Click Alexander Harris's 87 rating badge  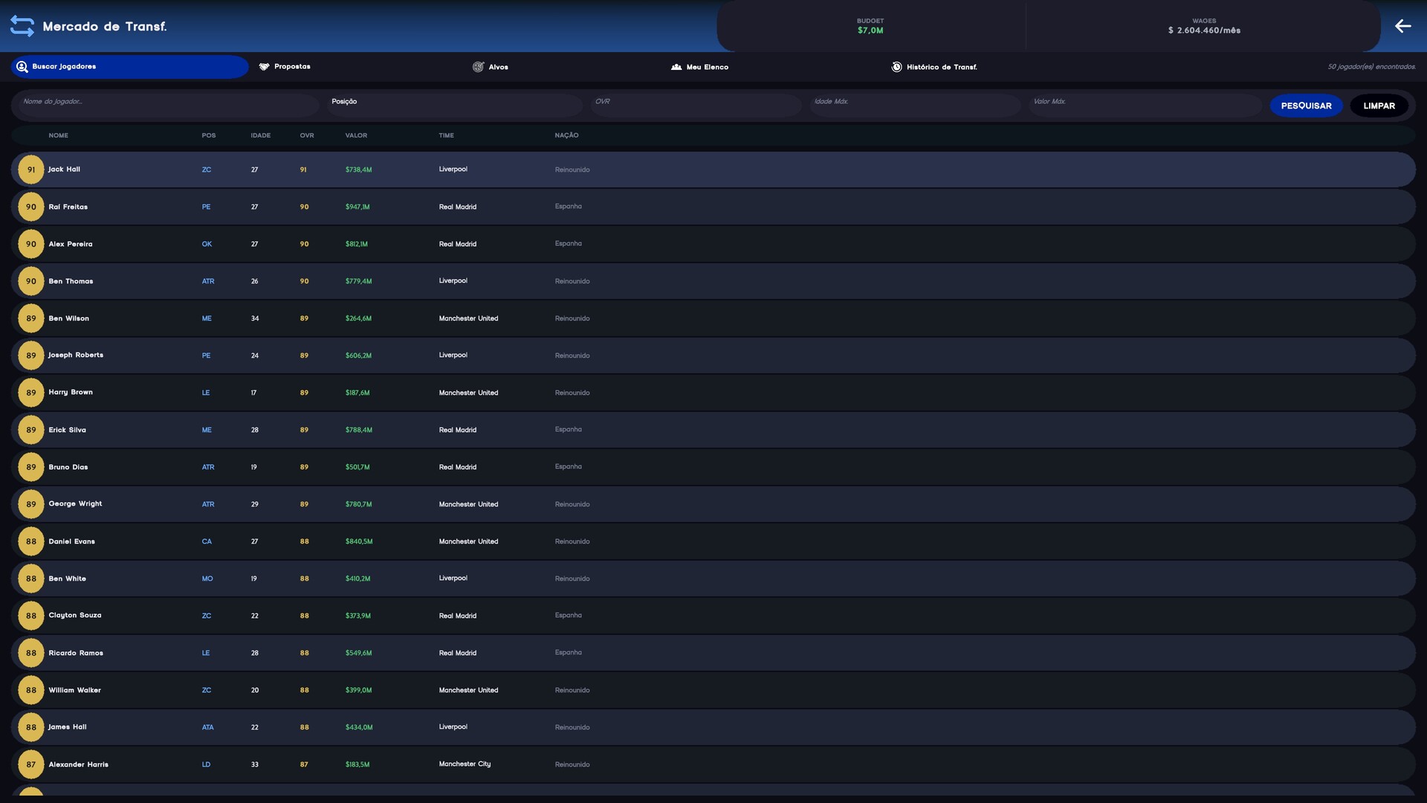coord(31,764)
